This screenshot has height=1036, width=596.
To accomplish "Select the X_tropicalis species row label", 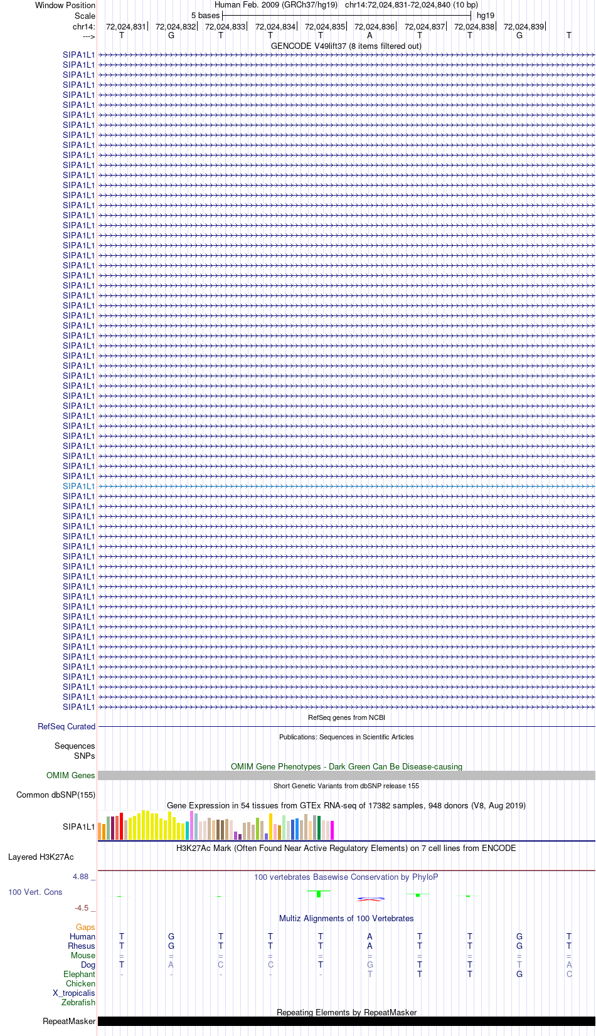I will pyautogui.click(x=74, y=993).
